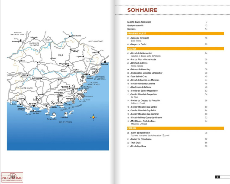The height and width of the screenshot is (184, 230).
Task: Click entry 17 Sentier littoral de Cap Camarat
Action: [x=143, y=114]
